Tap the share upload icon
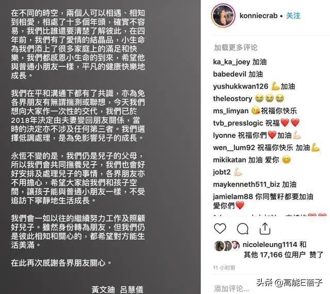Viewport: 330px width, 294px height. pyautogui.click(x=265, y=229)
